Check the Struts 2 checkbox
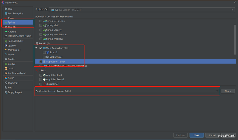The image size is (238, 140). (x=44, y=52)
